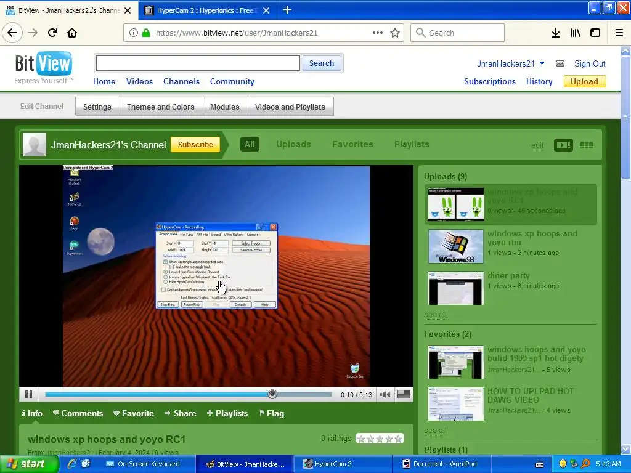Open the Themes and Colors tab
The width and height of the screenshot is (631, 473).
click(161, 107)
